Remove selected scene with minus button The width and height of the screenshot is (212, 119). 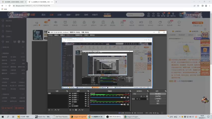(52, 110)
